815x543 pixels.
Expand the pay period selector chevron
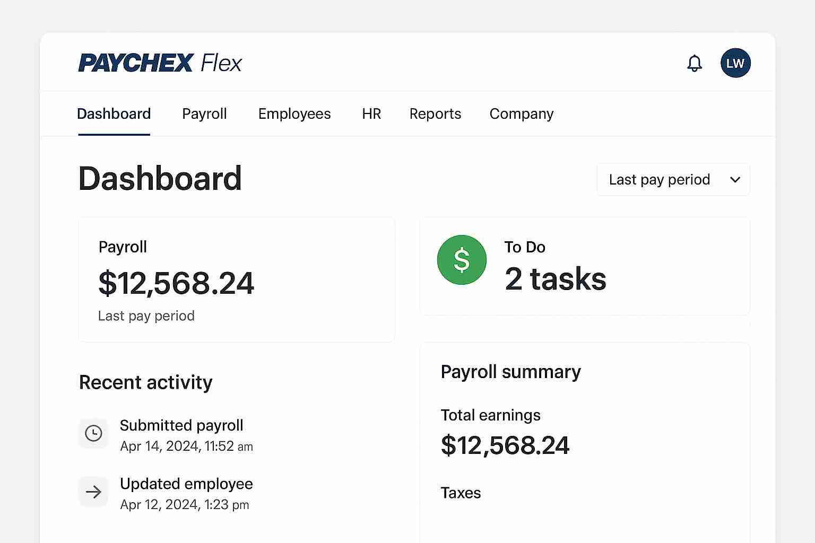(735, 180)
